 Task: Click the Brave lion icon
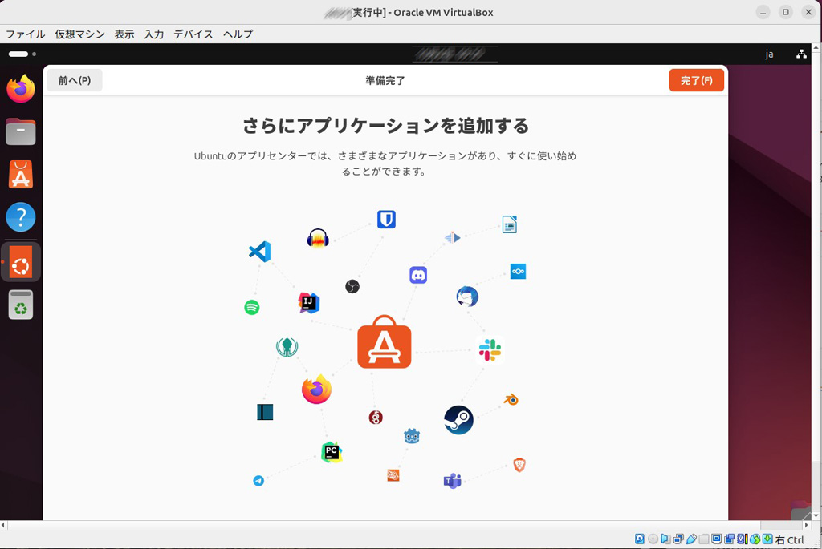[519, 465]
